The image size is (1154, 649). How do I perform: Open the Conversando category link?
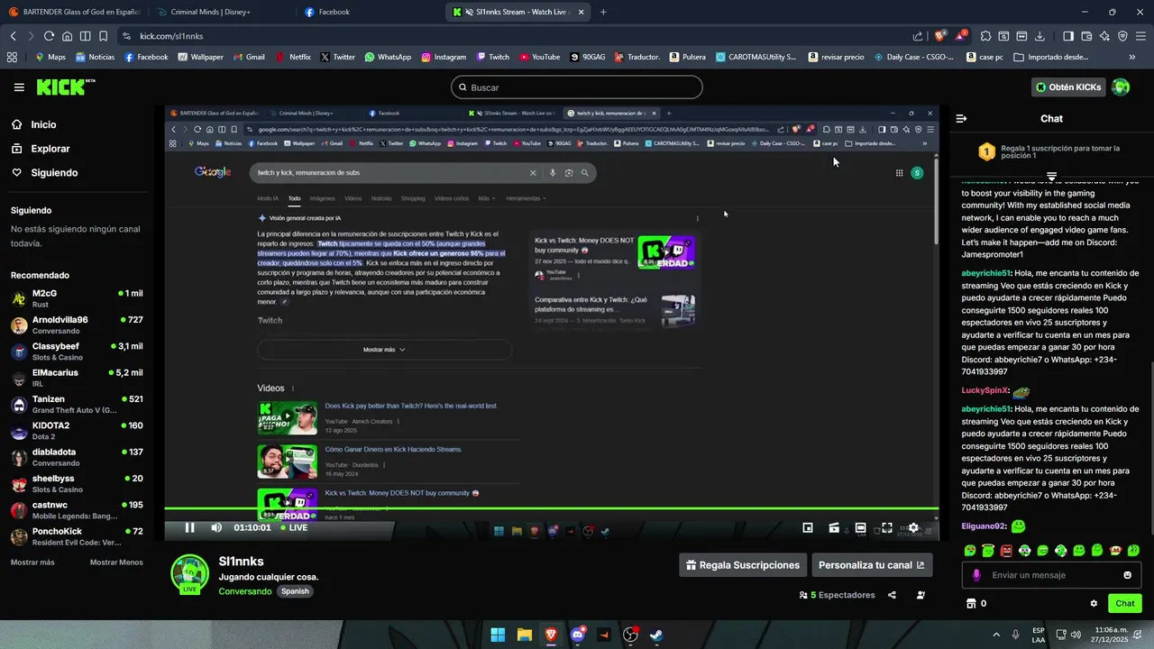point(244,591)
